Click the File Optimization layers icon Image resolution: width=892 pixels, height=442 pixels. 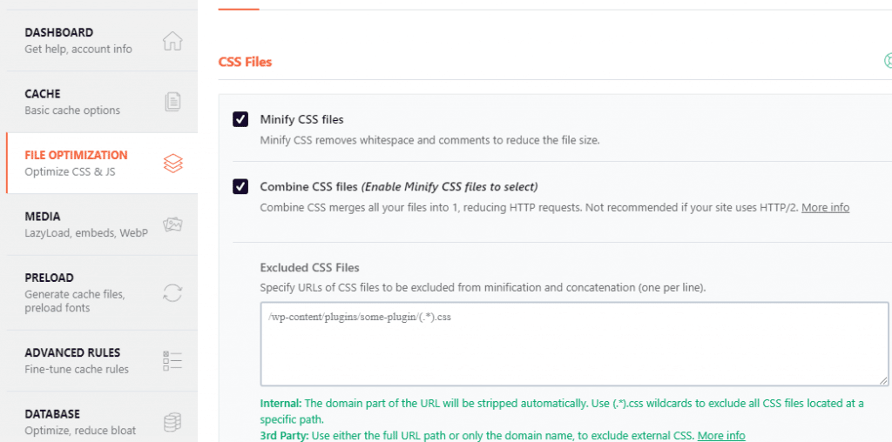point(172,163)
